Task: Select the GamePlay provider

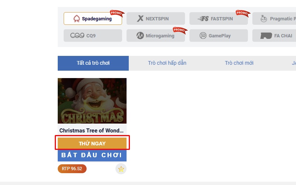Action: 218,36
